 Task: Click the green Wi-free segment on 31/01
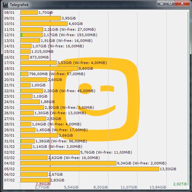click(21, 141)
